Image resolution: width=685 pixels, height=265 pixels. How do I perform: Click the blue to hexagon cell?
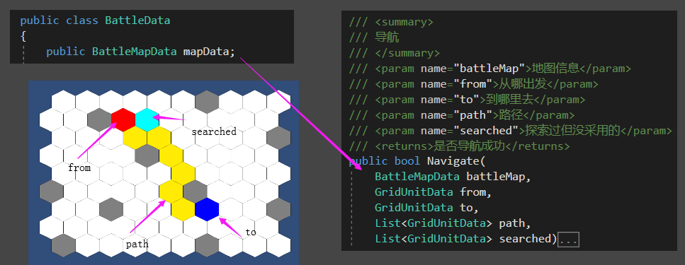pos(207,208)
